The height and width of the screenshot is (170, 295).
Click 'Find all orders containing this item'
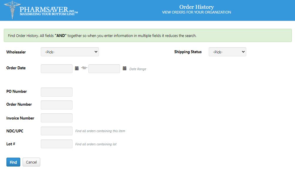pyautogui.click(x=100, y=131)
